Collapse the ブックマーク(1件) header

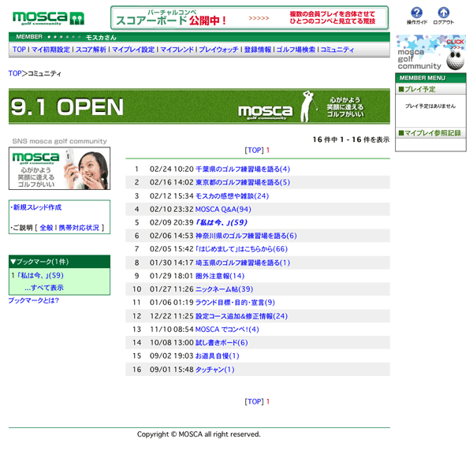pos(59,262)
